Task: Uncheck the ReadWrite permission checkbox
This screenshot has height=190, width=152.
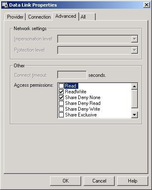Action: 61,92
